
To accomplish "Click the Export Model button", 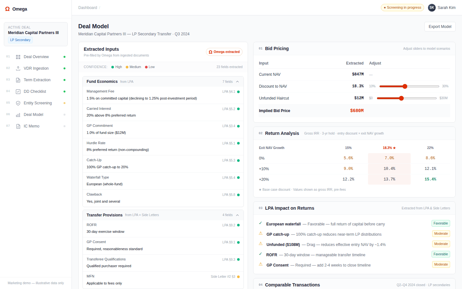I will (x=440, y=27).
